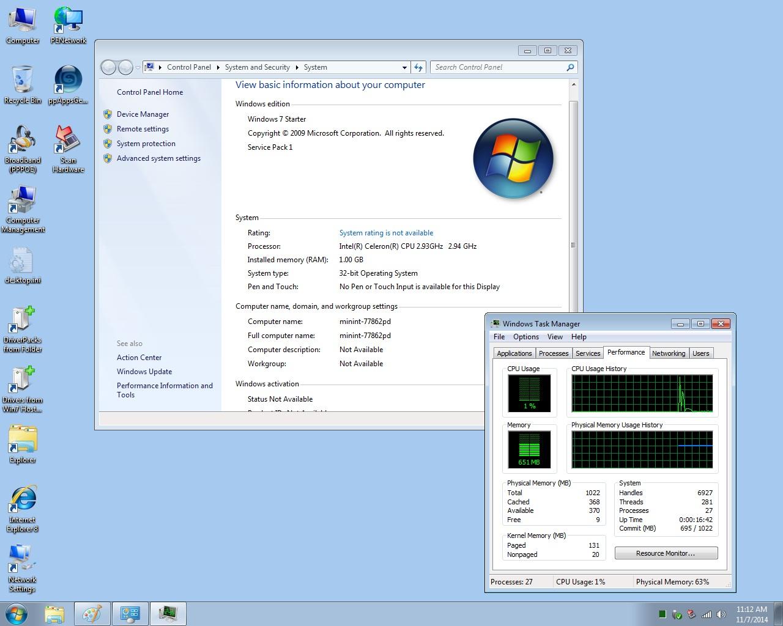783x626 pixels.
Task: Click the 651 MB memory meter
Action: [529, 449]
